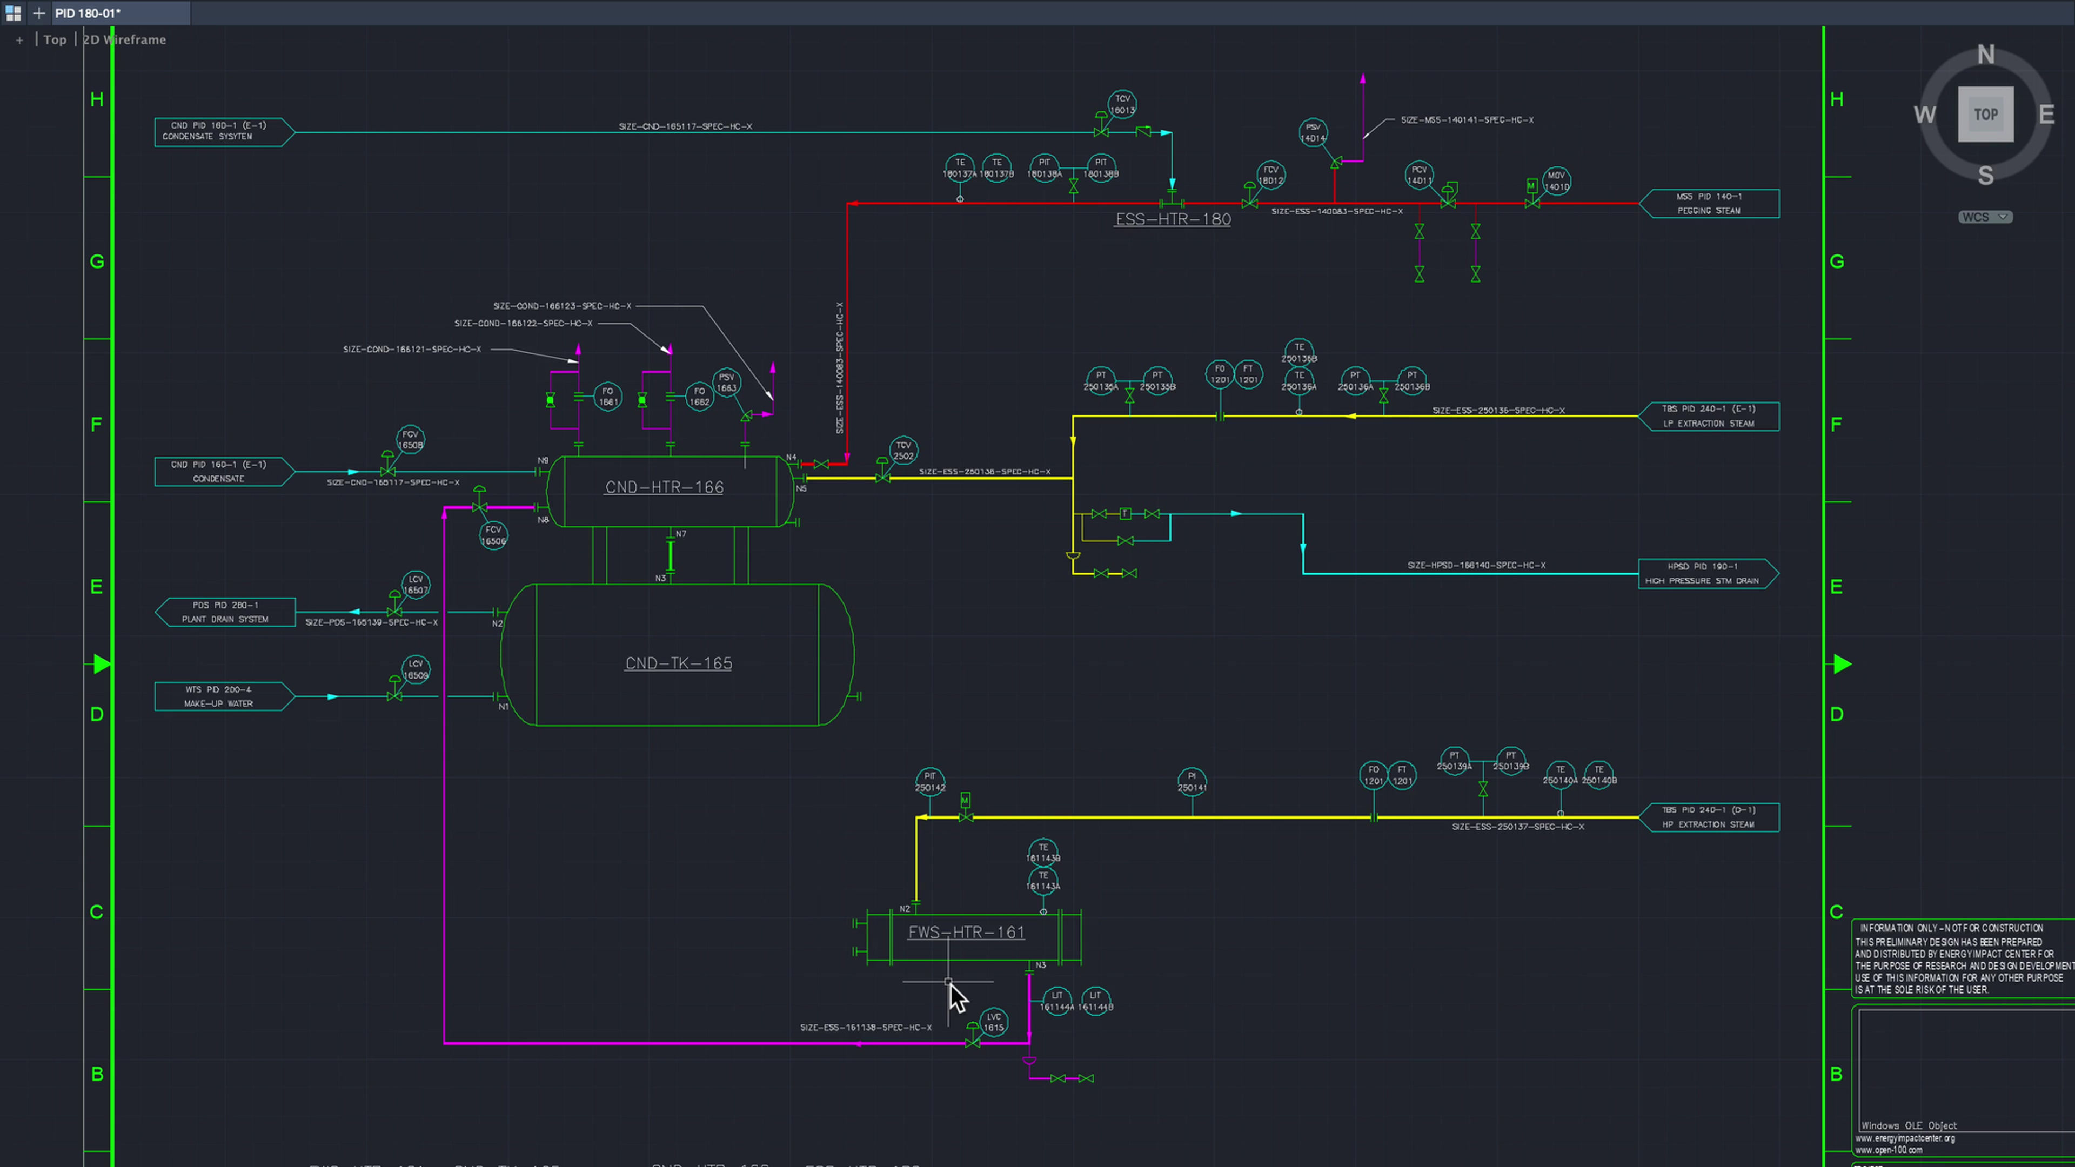Image resolution: width=2075 pixels, height=1167 pixels.
Task: Click the ESS-HTR-180 equipment label
Action: click(x=1173, y=219)
